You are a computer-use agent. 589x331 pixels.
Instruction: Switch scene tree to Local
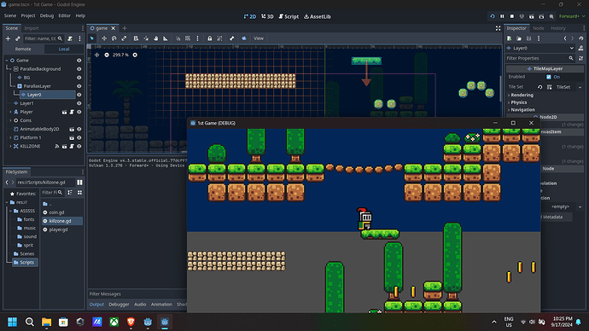click(64, 49)
